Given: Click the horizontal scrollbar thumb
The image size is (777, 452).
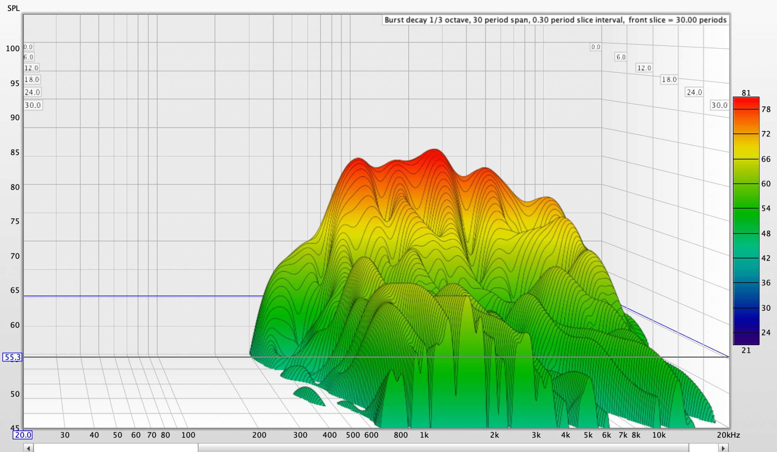Looking at the screenshot, I should tap(443, 448).
